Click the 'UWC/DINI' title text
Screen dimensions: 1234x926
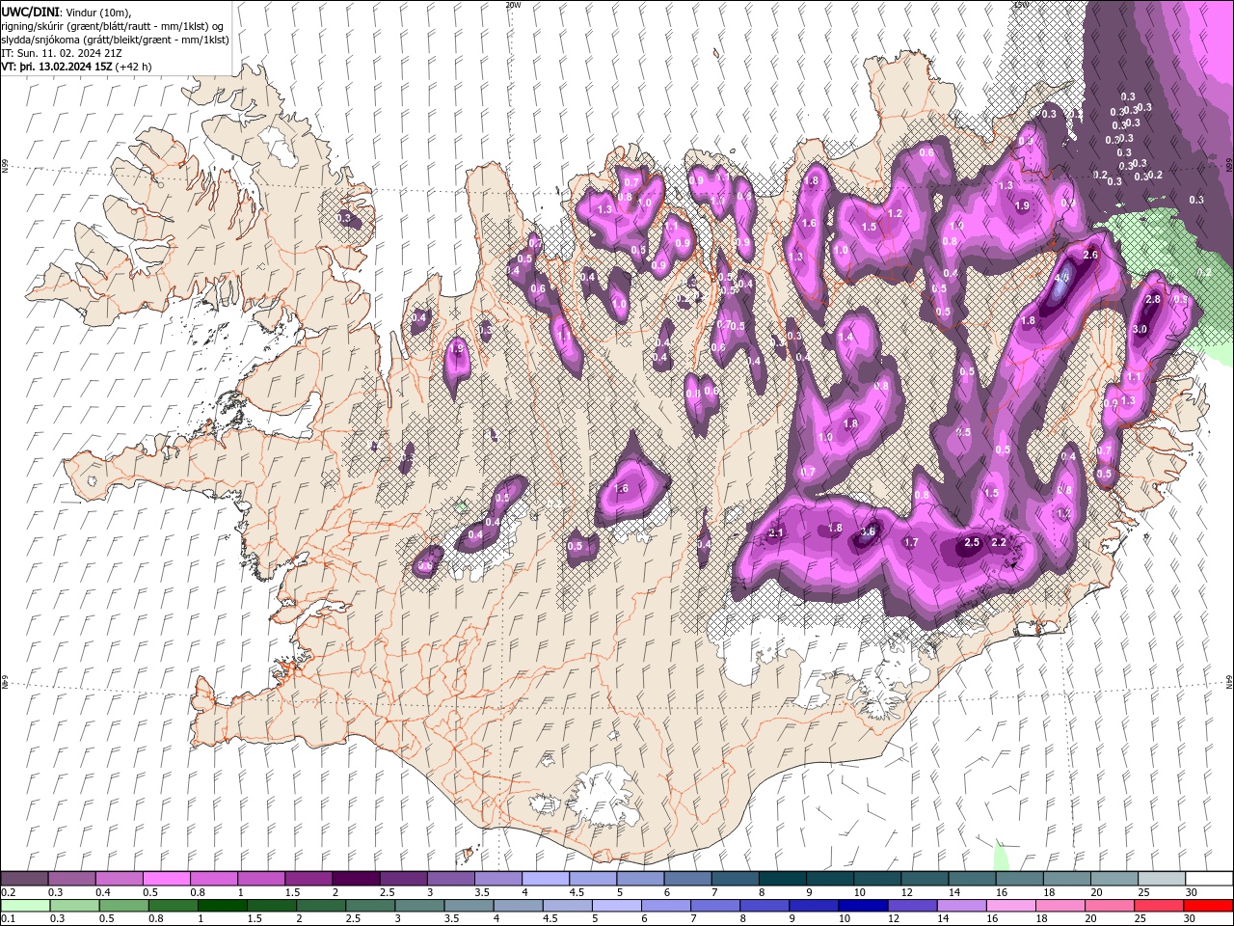pyautogui.click(x=31, y=11)
